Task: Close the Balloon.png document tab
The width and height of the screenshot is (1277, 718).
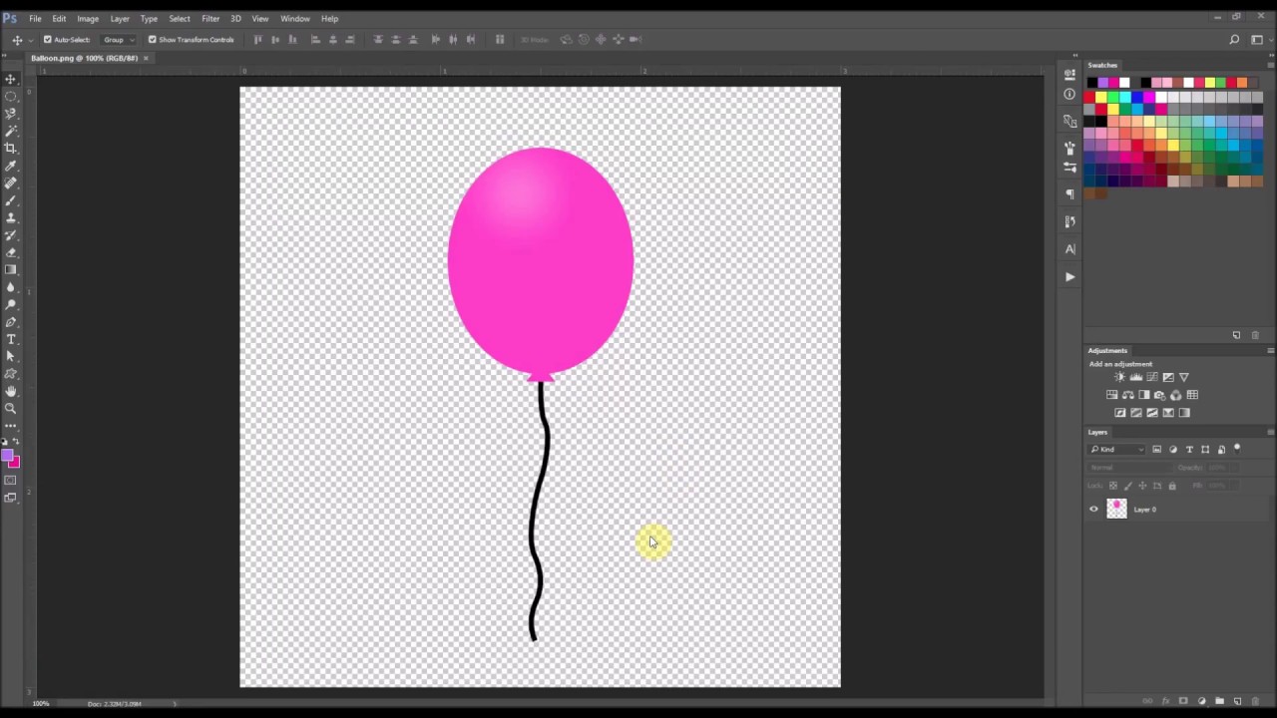Action: [x=146, y=58]
